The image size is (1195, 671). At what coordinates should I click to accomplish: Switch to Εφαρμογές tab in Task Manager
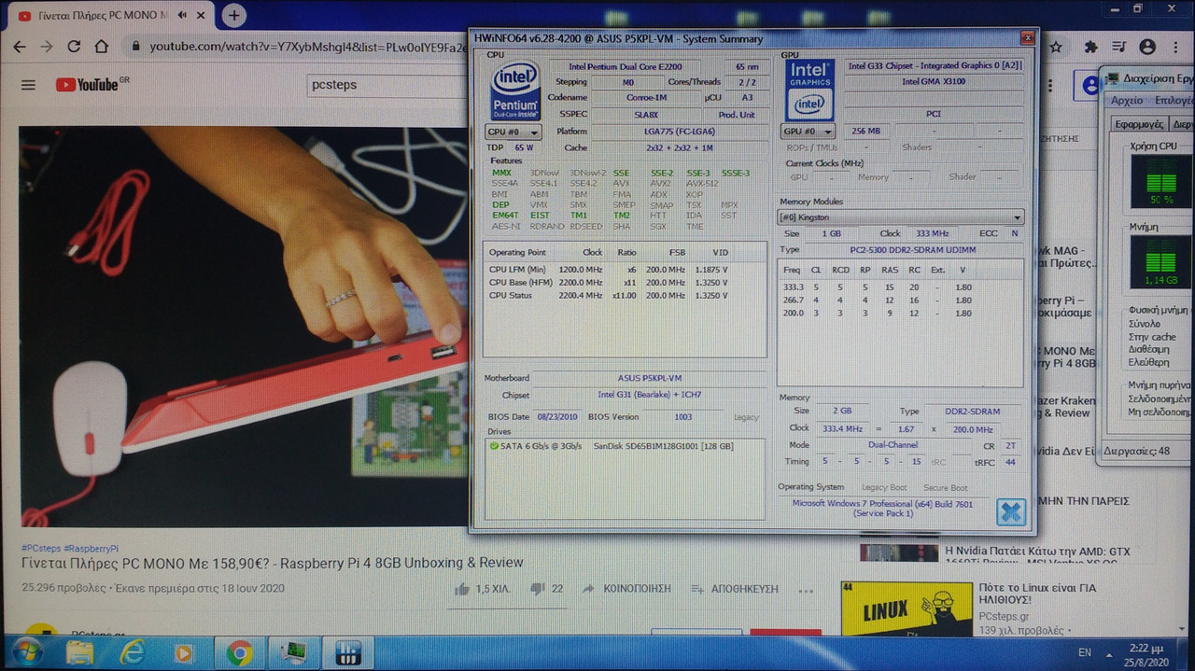pos(1139,123)
